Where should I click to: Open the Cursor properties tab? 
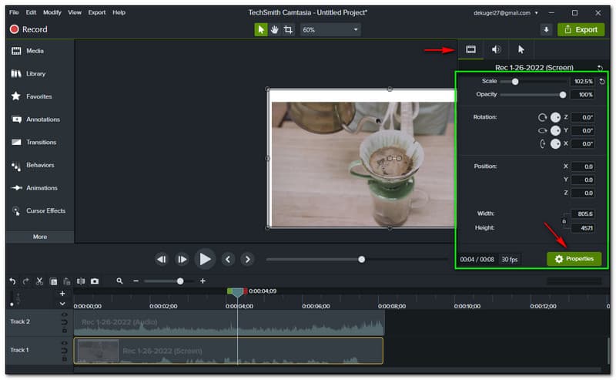(521, 49)
